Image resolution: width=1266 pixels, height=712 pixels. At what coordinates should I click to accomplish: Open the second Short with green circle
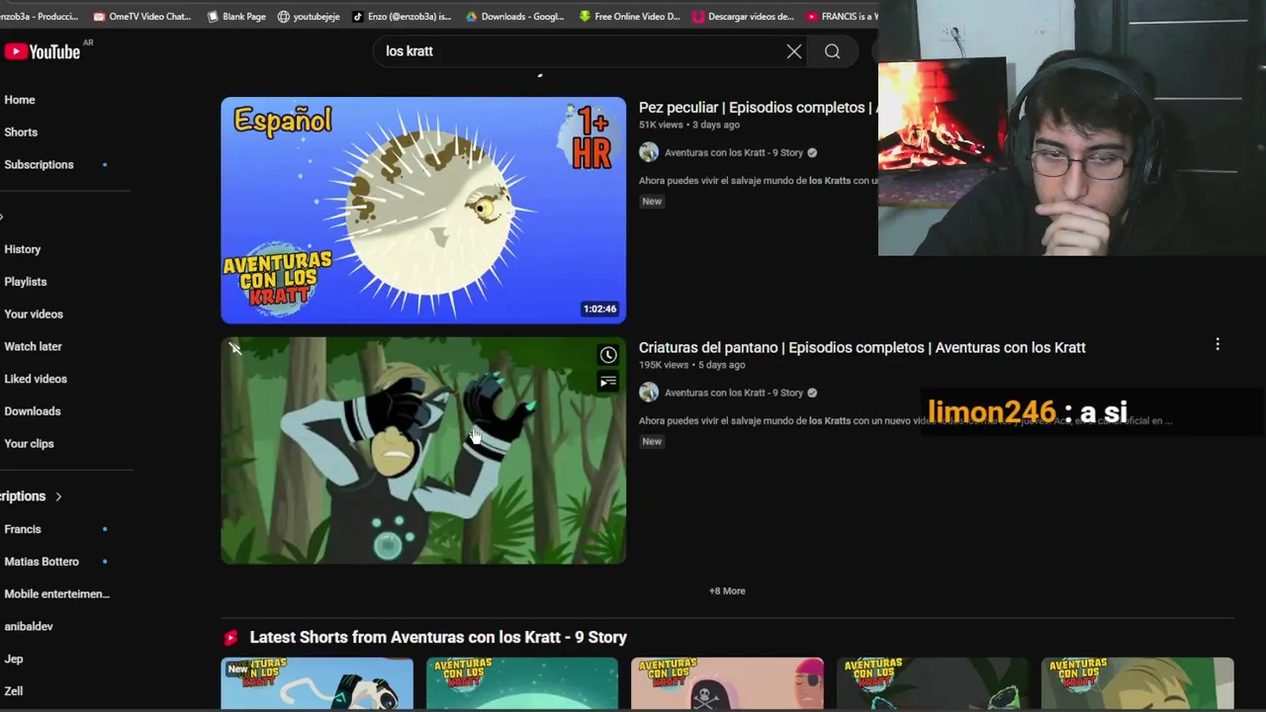point(522,683)
